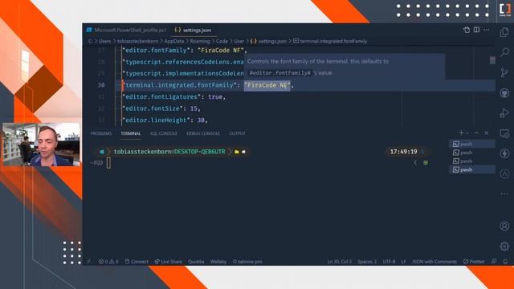Click the "editor.fontFamily" setting key
This screenshot has height=289, width=514.
(x=156, y=50)
